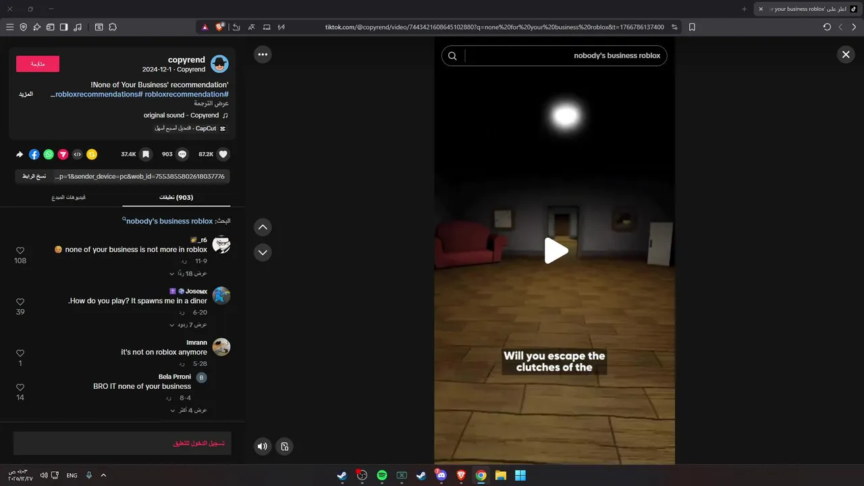Screen dimensions: 864x486
Task: Open the Windows Start button
Action: coord(520,475)
